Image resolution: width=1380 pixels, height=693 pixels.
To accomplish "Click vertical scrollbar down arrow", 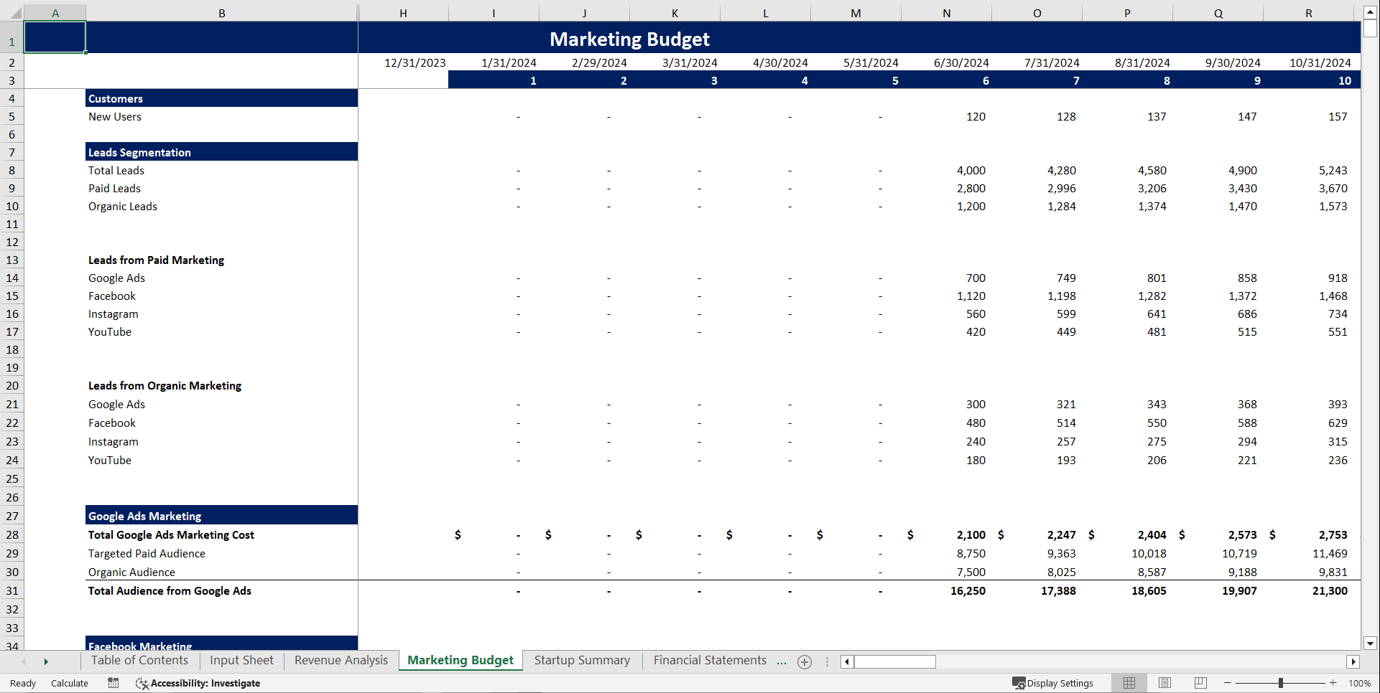I will (1370, 643).
